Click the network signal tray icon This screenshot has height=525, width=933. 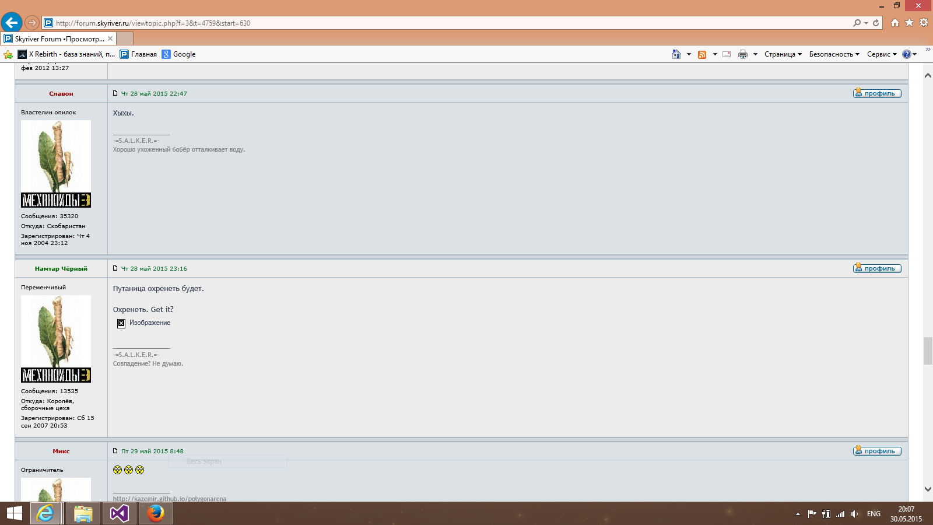pyautogui.click(x=840, y=514)
